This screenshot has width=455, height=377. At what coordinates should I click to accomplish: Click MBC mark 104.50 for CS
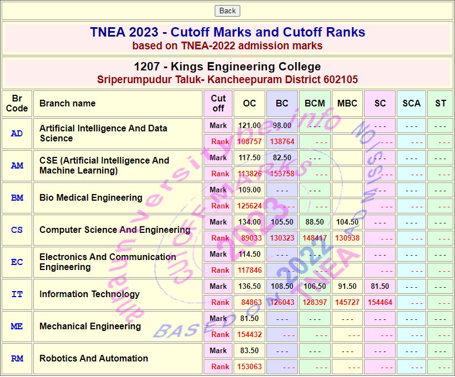pyautogui.click(x=347, y=222)
